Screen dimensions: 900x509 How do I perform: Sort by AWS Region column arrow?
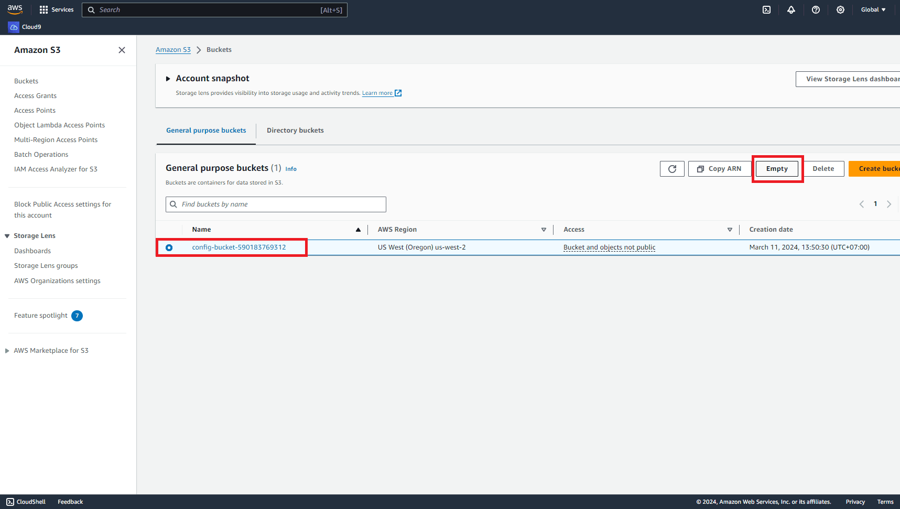coord(544,230)
